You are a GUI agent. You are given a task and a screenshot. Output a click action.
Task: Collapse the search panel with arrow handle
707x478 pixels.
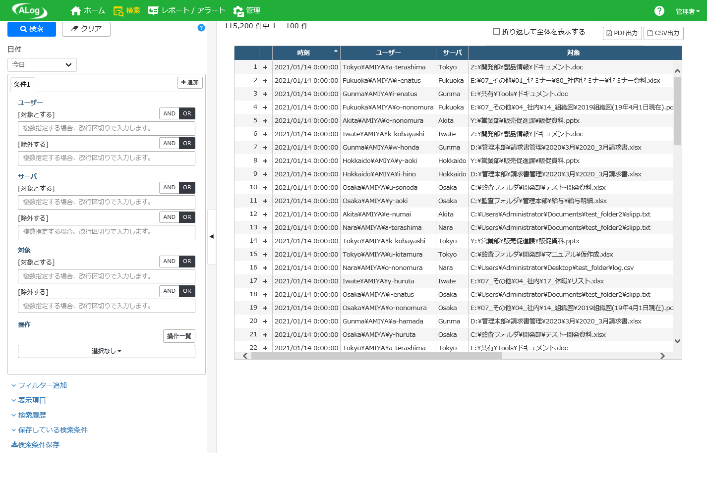pyautogui.click(x=212, y=236)
